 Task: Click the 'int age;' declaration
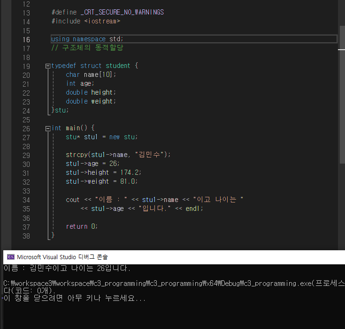coord(80,84)
